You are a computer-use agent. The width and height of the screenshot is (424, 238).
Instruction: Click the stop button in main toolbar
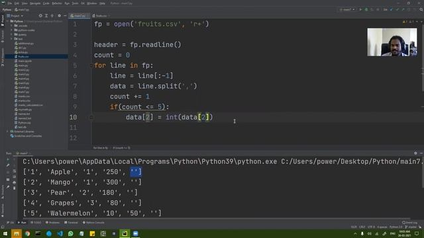378,9
